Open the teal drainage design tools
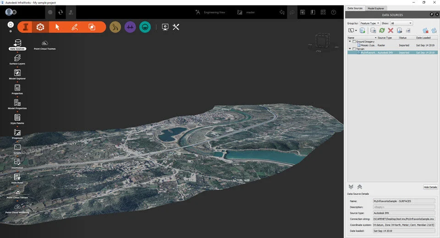This screenshot has height=238, width=440. click(x=145, y=27)
